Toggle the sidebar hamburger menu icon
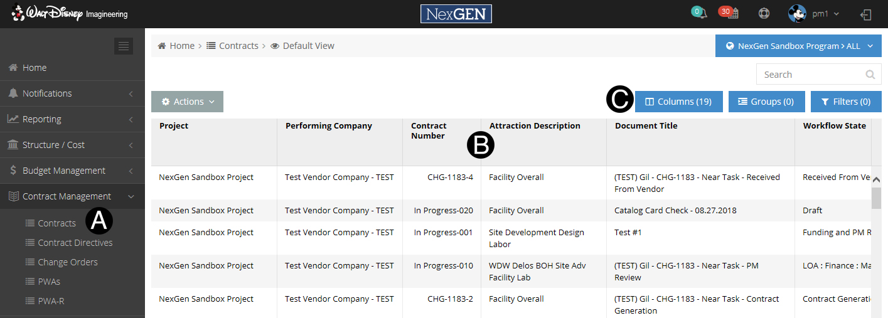888x318 pixels. pos(124,46)
